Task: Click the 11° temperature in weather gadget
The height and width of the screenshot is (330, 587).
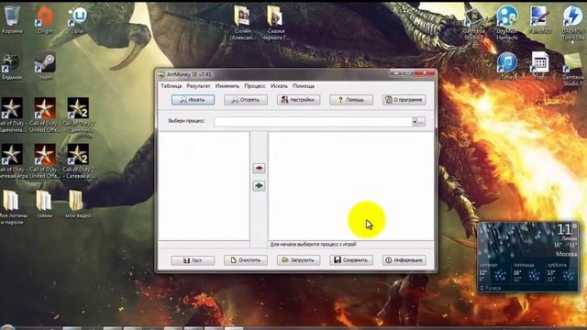Action: (x=567, y=228)
